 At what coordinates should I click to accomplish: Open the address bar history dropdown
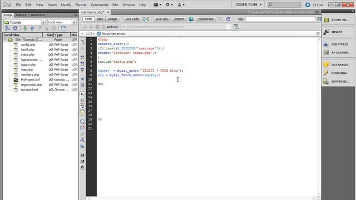point(229,27)
